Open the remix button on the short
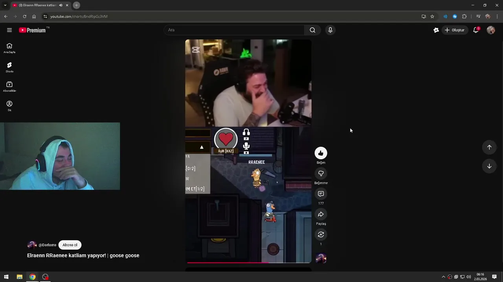 (x=321, y=235)
